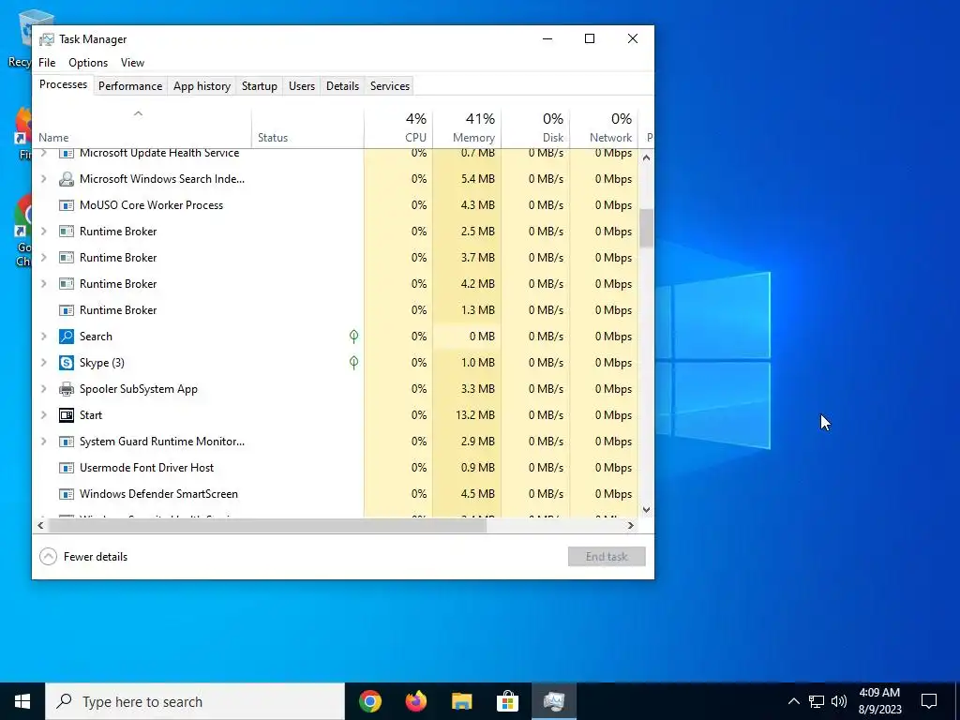Switch to the App history tab
The height and width of the screenshot is (720, 960).
[202, 86]
